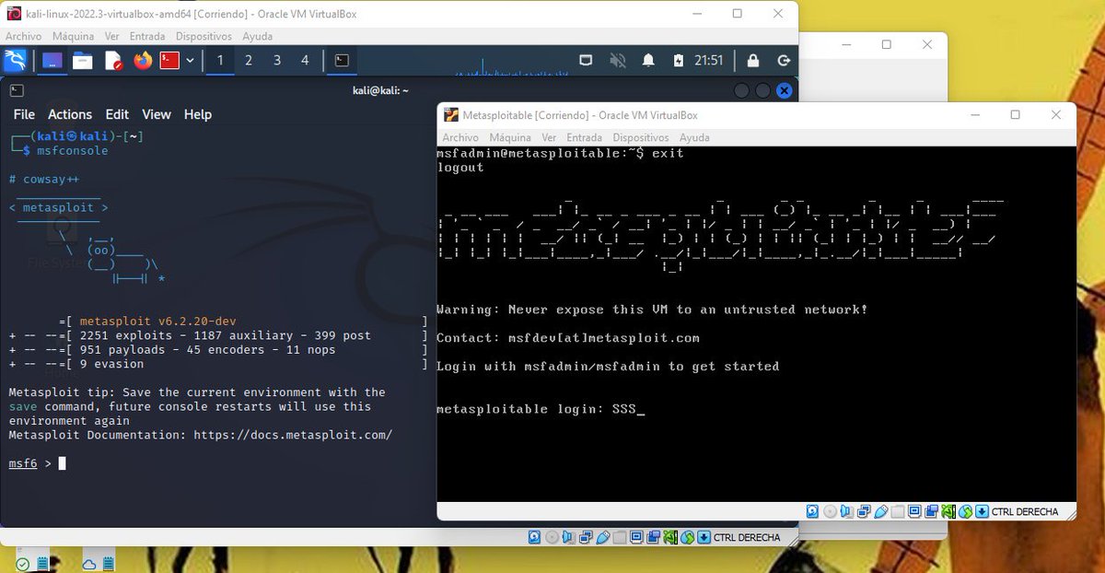1105x573 pixels.
Task: Click network indicator in Metasploitable status bar
Action: (864, 511)
